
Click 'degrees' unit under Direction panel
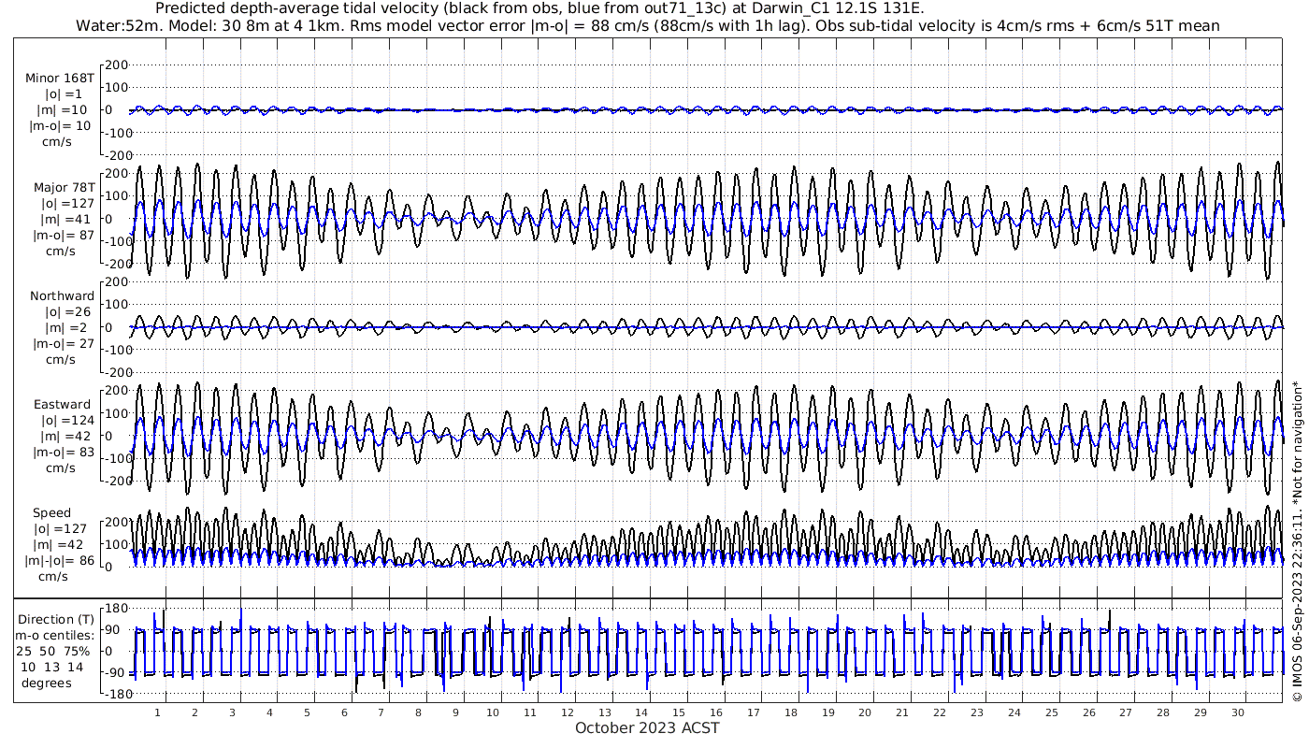[x=48, y=683]
